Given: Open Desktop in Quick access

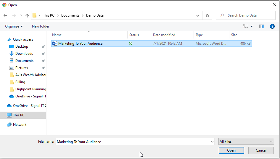Looking at the screenshot, I should click(x=22, y=46).
